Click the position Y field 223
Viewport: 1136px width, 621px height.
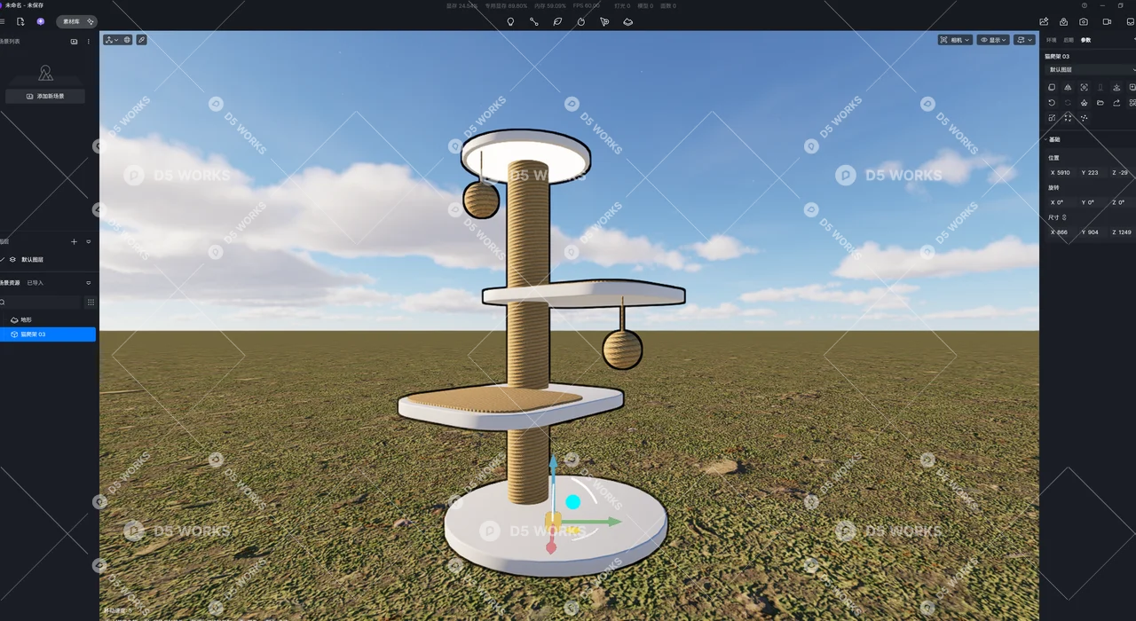click(1092, 173)
